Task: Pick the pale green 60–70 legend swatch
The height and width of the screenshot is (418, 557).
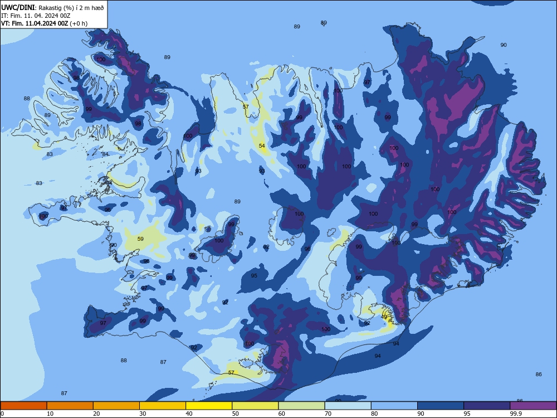Action: (x=301, y=406)
